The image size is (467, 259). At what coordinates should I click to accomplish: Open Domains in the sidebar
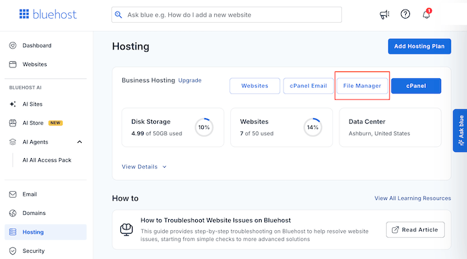[x=34, y=213]
